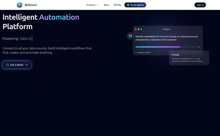Open the Docs page
The image size is (220, 136).
(106, 5)
